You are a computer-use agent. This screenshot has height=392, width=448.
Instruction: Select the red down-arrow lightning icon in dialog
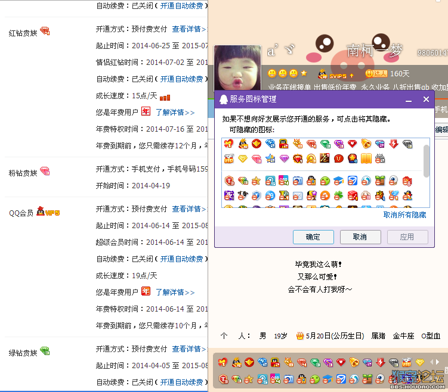click(x=394, y=144)
